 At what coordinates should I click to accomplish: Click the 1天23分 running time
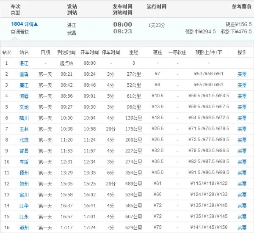(157, 25)
